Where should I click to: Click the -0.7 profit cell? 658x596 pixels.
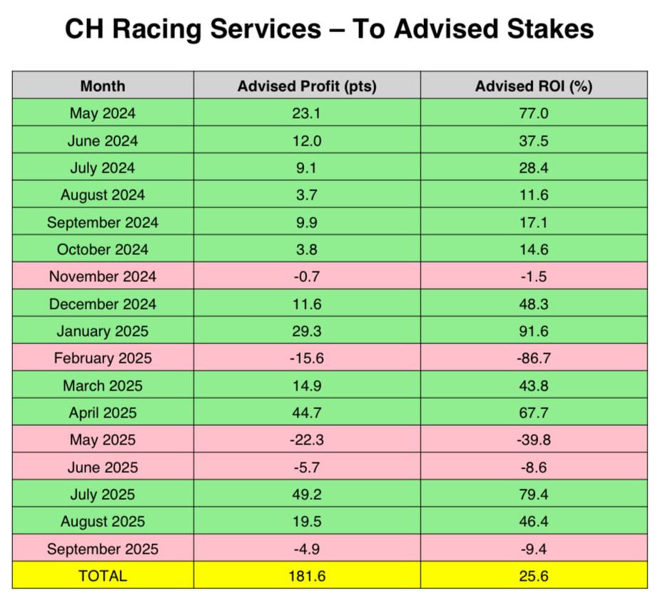[307, 277]
